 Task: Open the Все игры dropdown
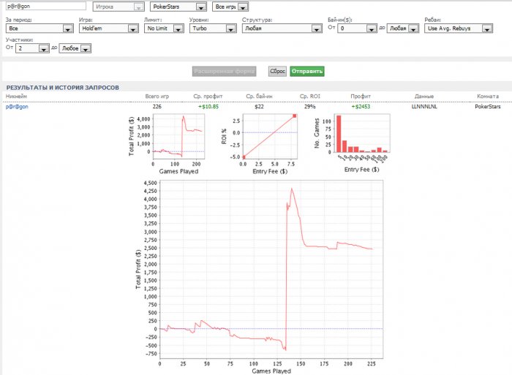[x=230, y=7]
